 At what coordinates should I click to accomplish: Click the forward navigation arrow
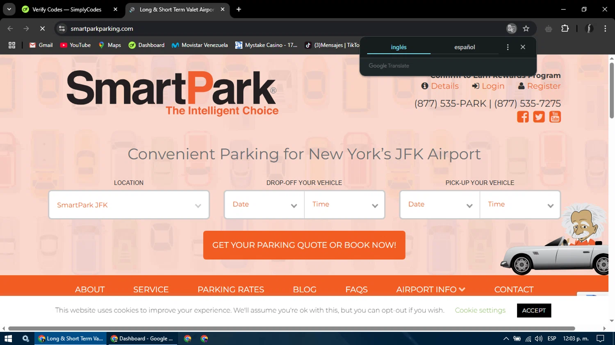coord(26,29)
